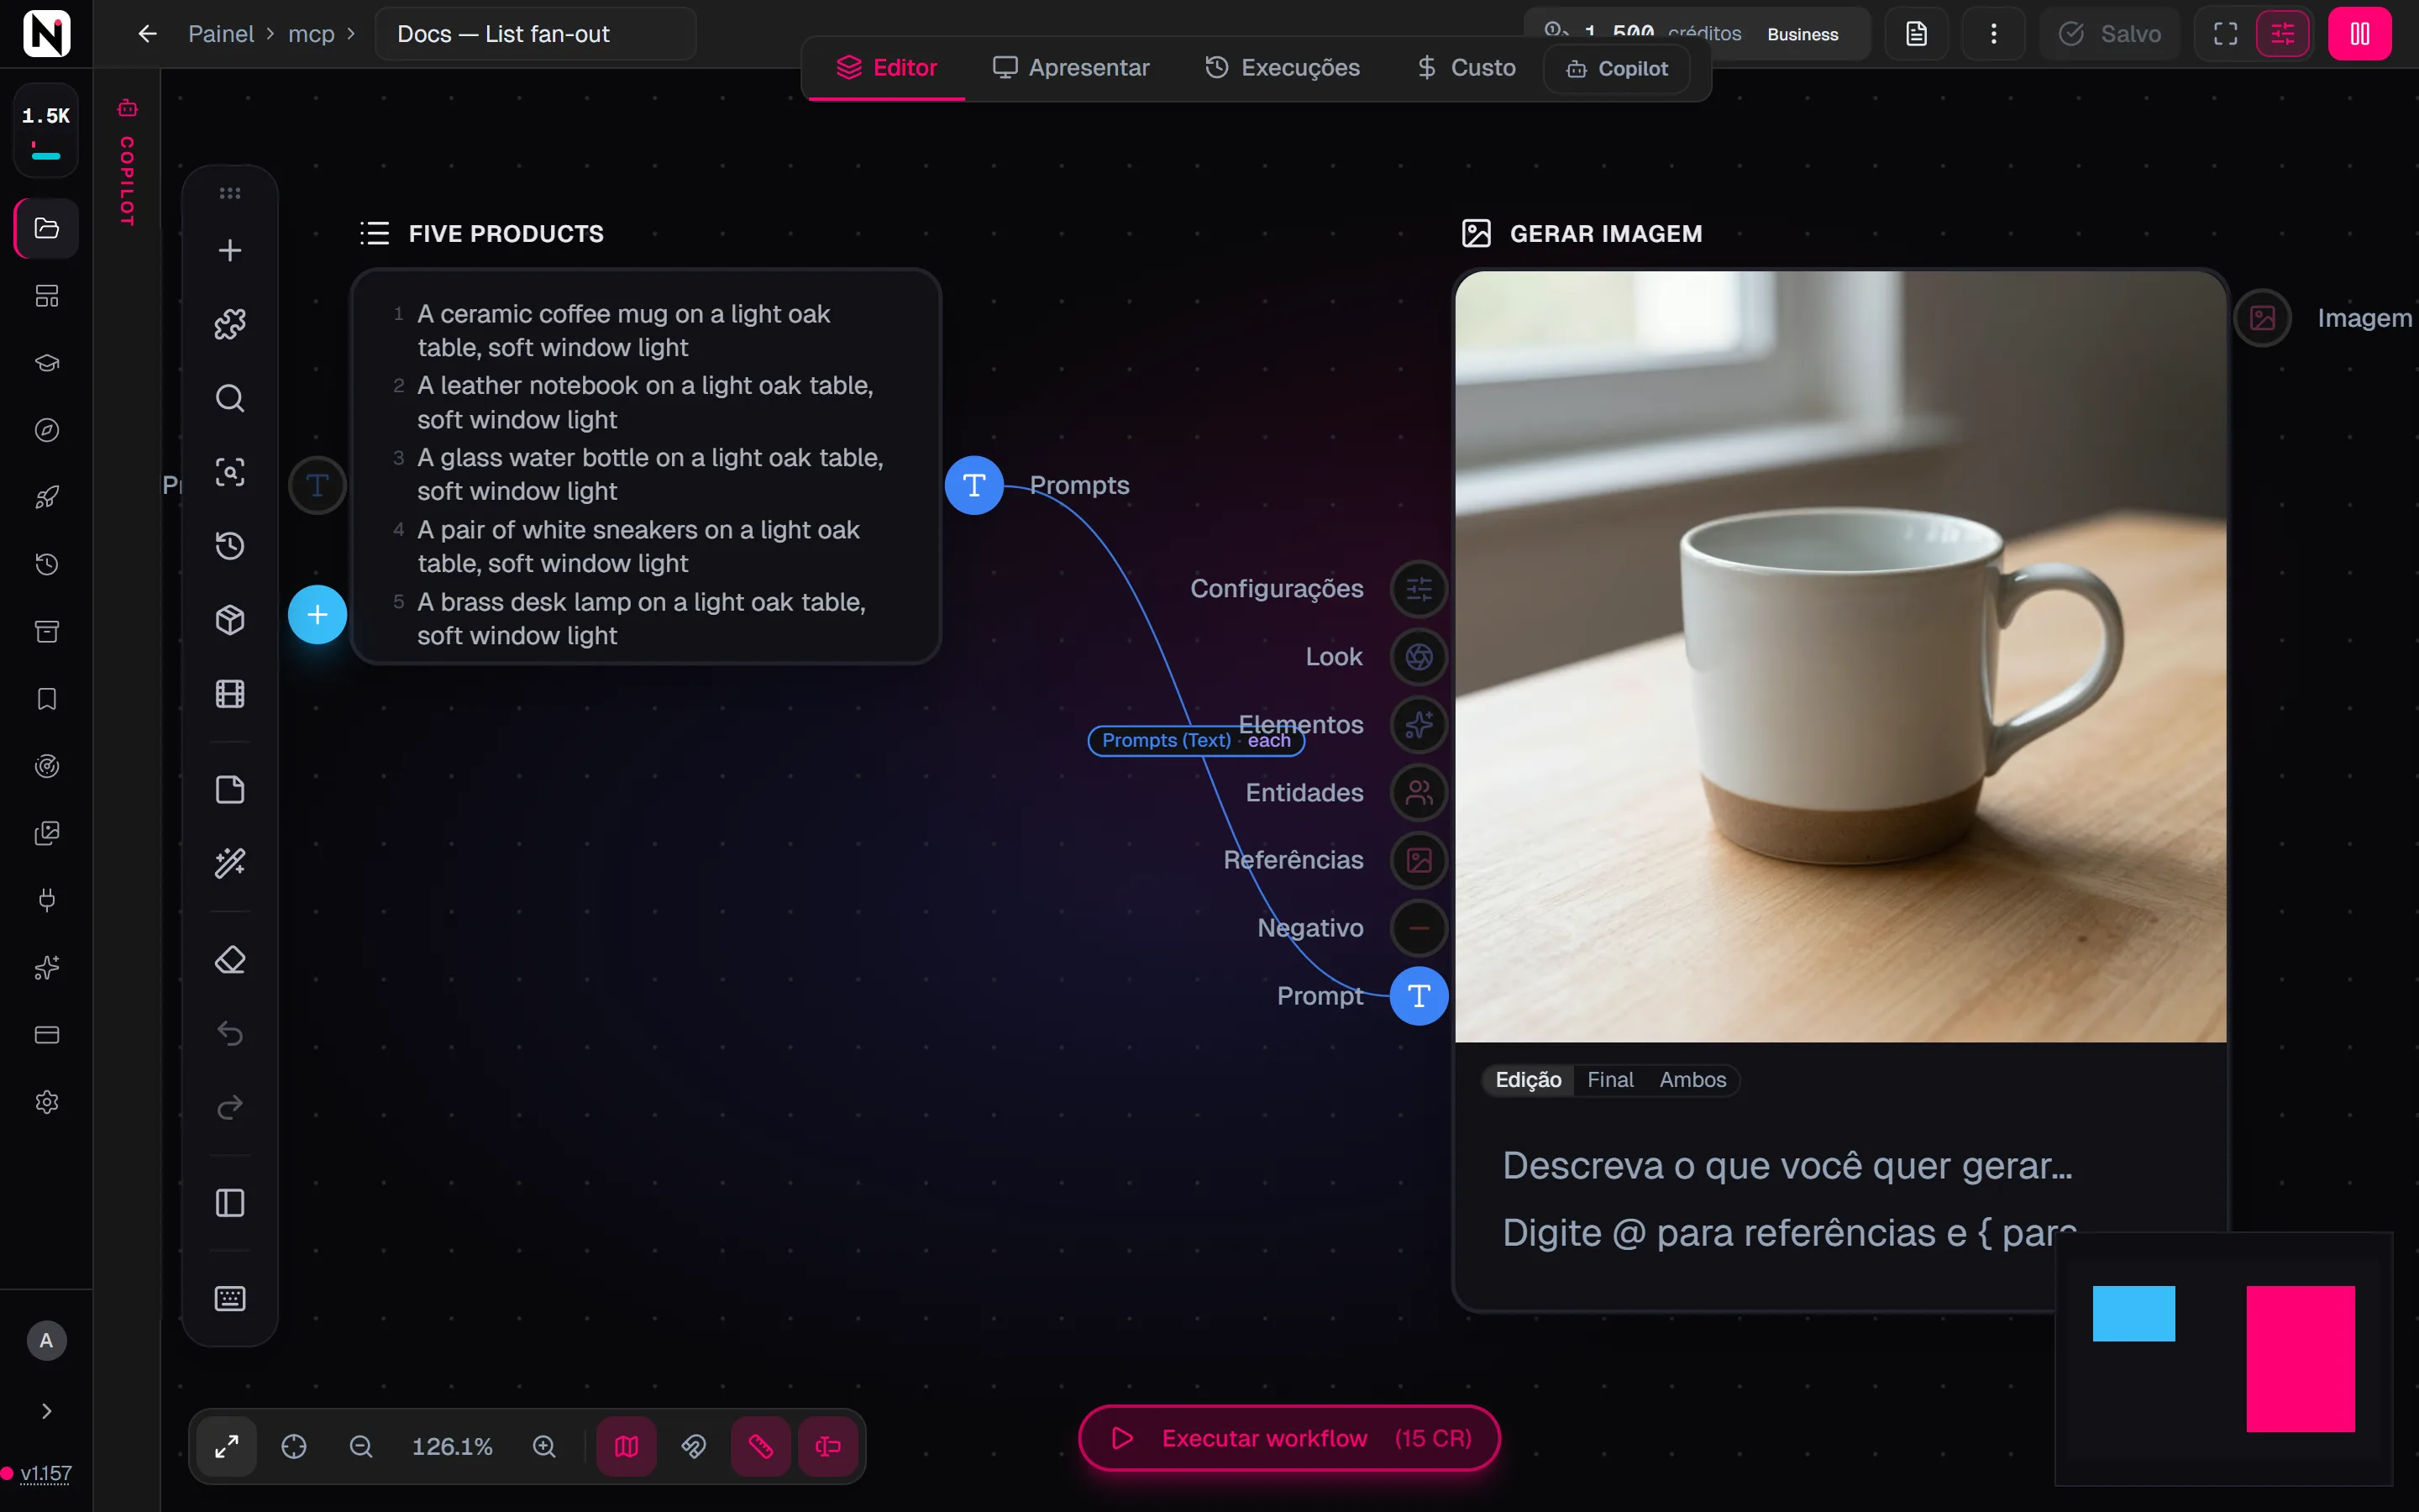
Task: Click the Referências input port icon
Action: (1419, 860)
